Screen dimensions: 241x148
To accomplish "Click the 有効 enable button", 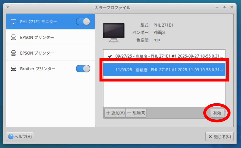I will 217,113.
